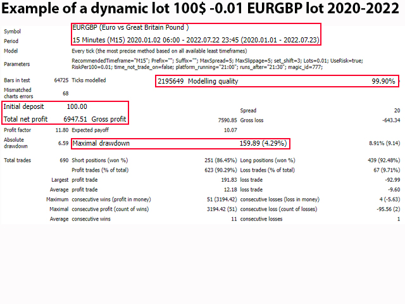Click the average loss trade value '-9.60'

pyautogui.click(x=394, y=190)
